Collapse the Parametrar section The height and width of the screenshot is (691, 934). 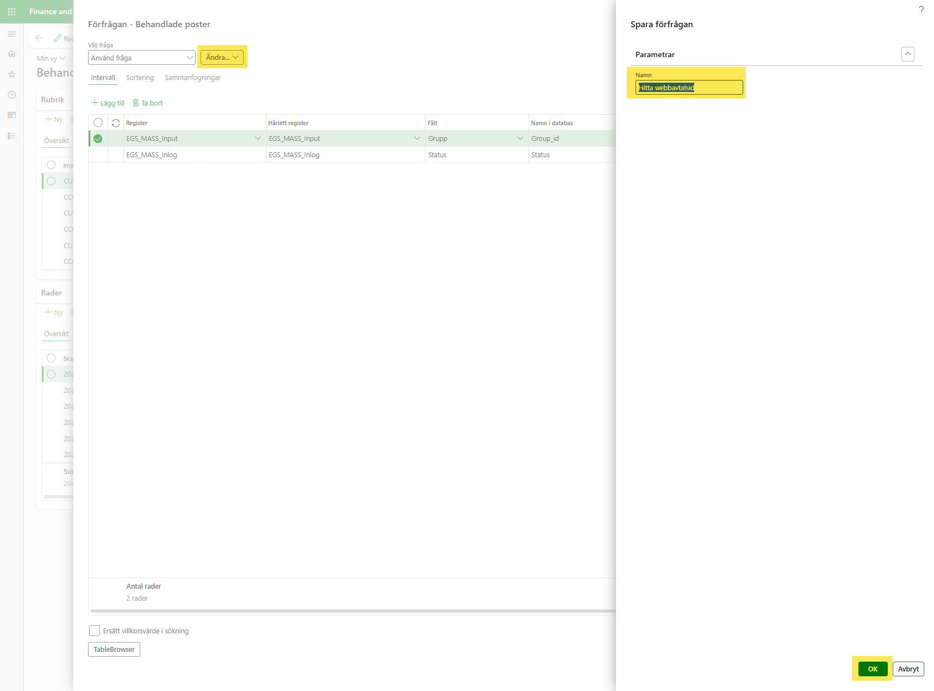tap(907, 54)
